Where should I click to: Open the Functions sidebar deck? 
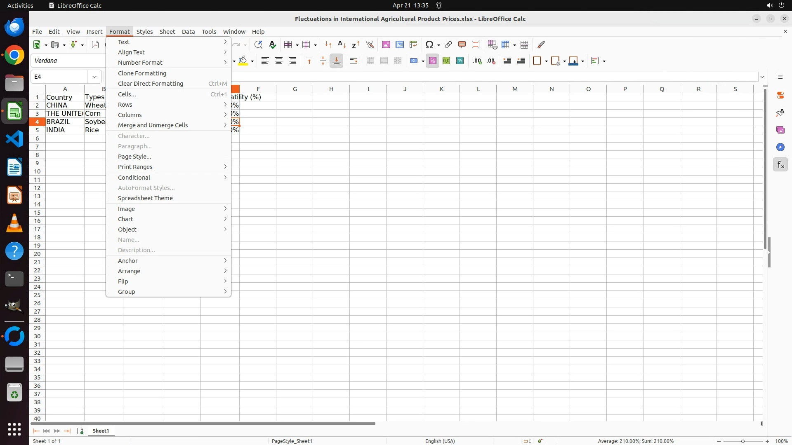point(780,165)
